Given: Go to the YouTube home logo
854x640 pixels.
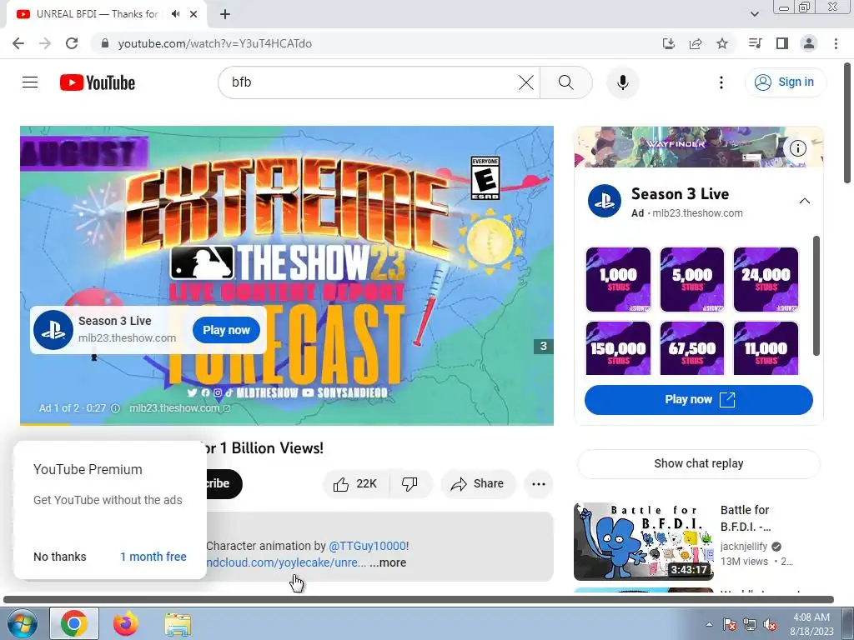Looking at the screenshot, I should pos(98,82).
